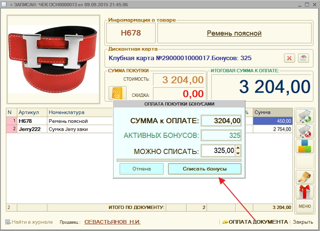This screenshot has height=231, width=320.
Task: Click ОПЛАТА ДОКУМЕНТА
Action: (255, 222)
